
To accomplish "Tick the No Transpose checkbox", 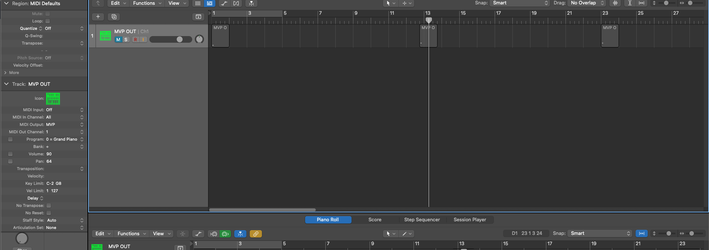I will pos(49,205).
